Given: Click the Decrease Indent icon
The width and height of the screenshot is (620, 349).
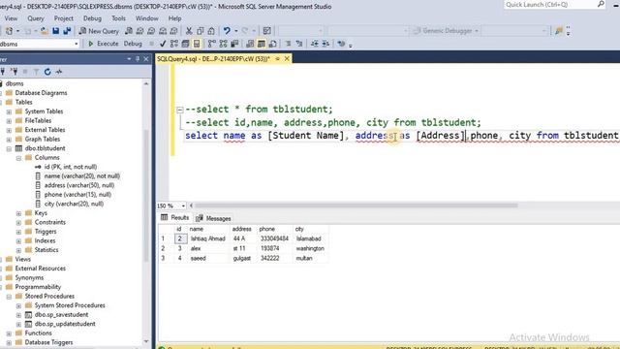Looking at the screenshot, I should click(314, 44).
